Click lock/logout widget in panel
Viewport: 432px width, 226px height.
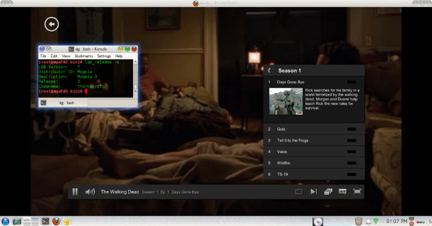[412, 221]
